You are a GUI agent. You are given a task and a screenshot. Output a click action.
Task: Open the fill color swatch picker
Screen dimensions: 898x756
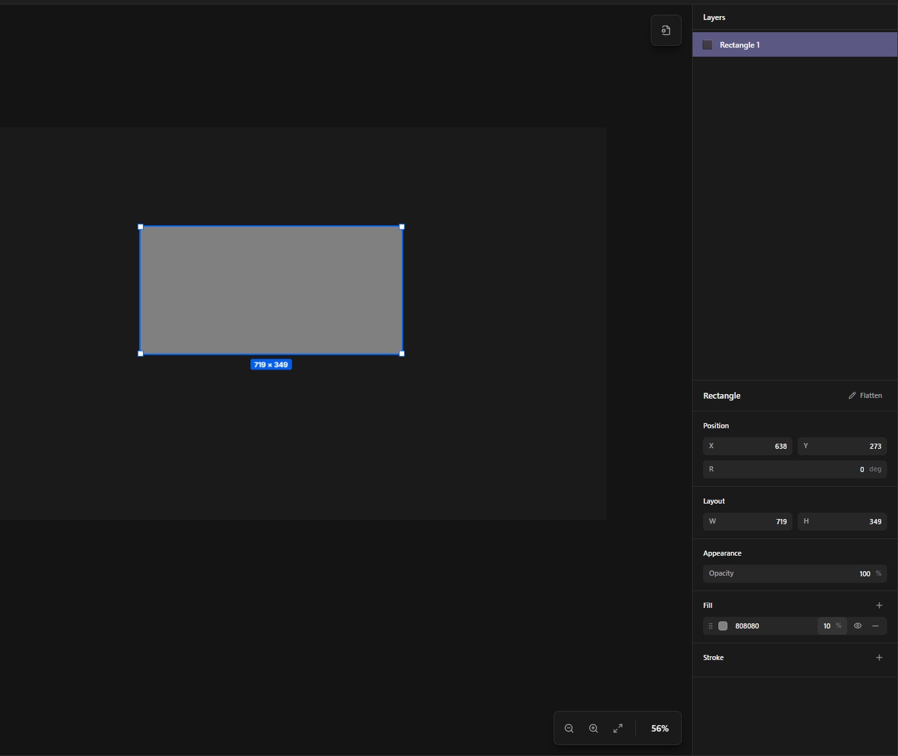point(723,626)
